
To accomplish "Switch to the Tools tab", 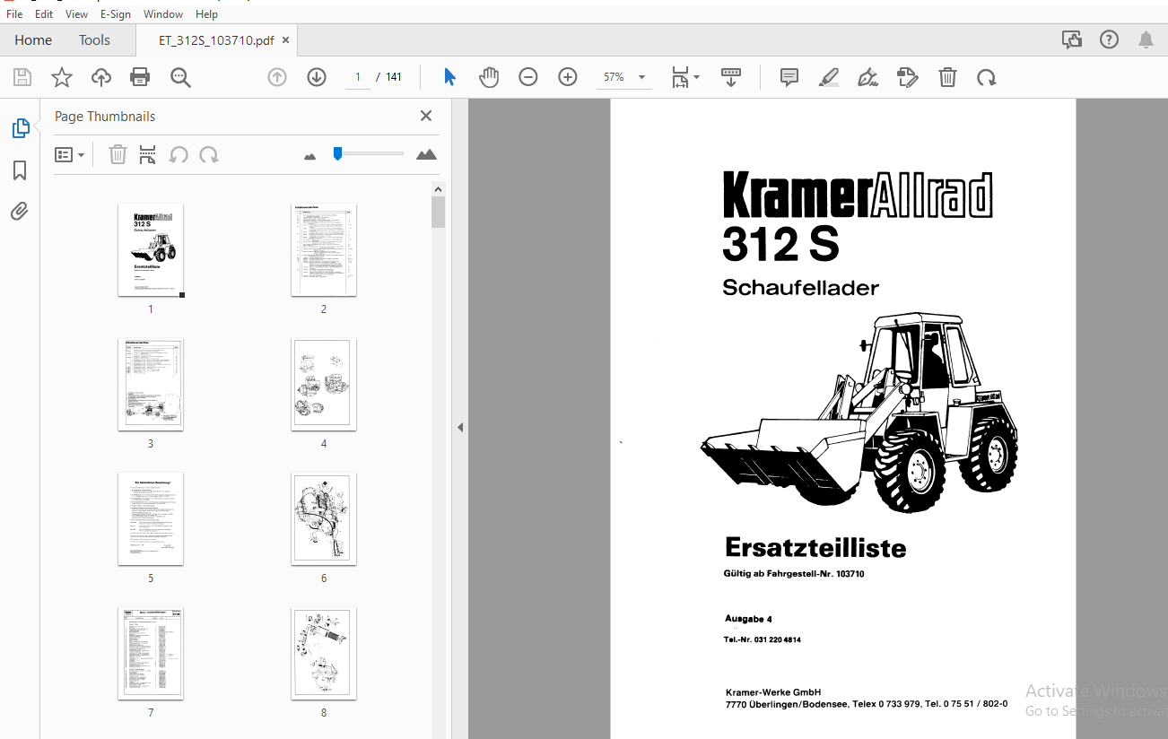I will 94,39.
